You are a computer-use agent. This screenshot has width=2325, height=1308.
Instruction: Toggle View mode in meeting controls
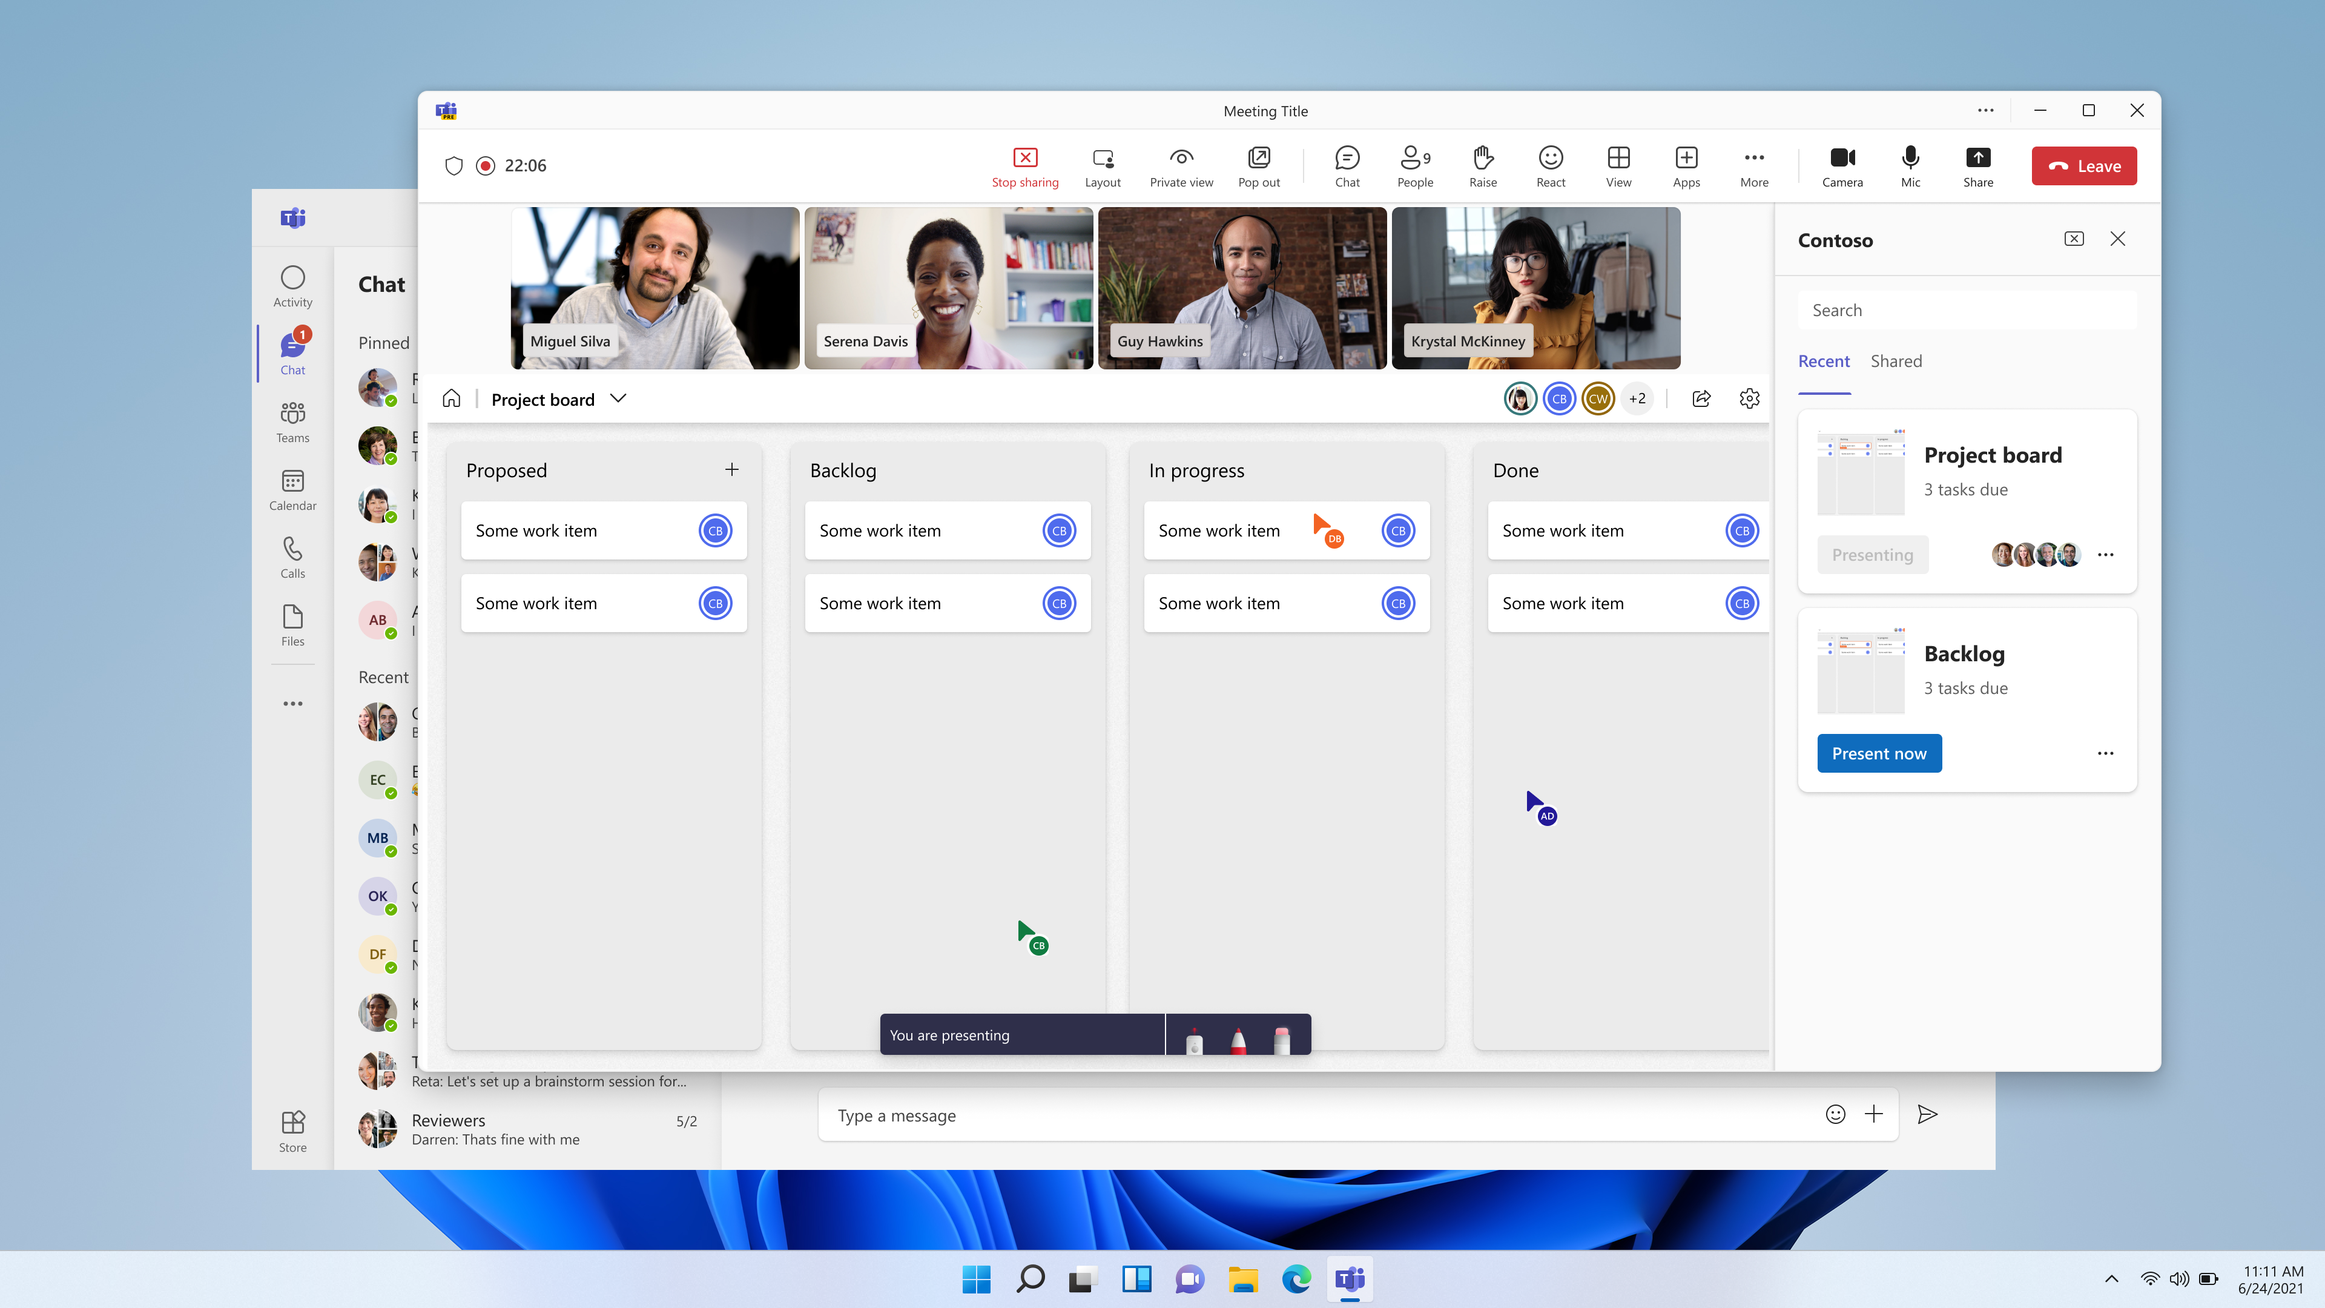tap(1619, 165)
